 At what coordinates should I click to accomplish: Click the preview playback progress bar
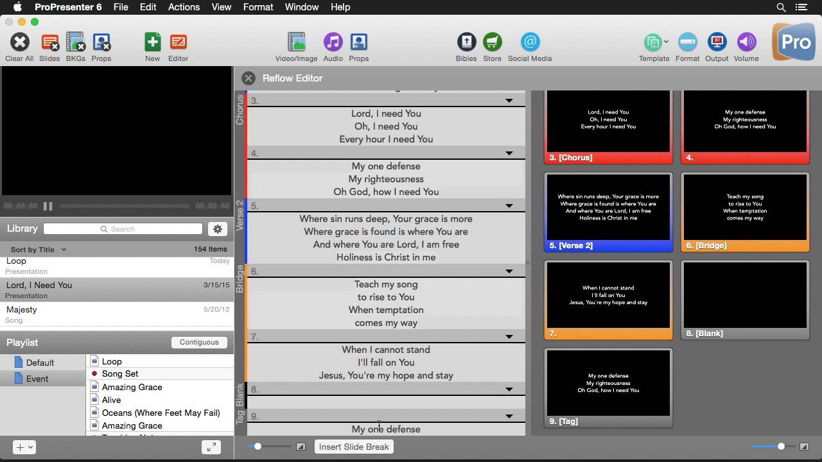(x=125, y=206)
